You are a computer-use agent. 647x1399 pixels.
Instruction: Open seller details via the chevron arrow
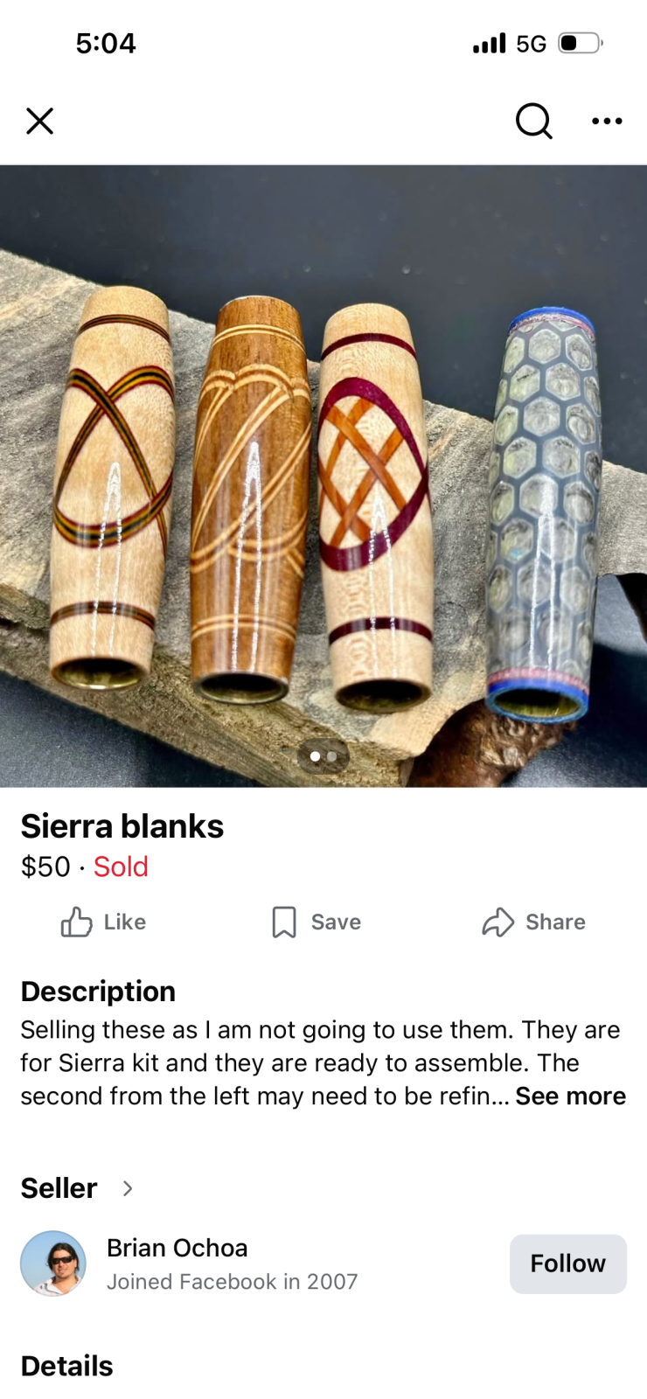point(128,1188)
